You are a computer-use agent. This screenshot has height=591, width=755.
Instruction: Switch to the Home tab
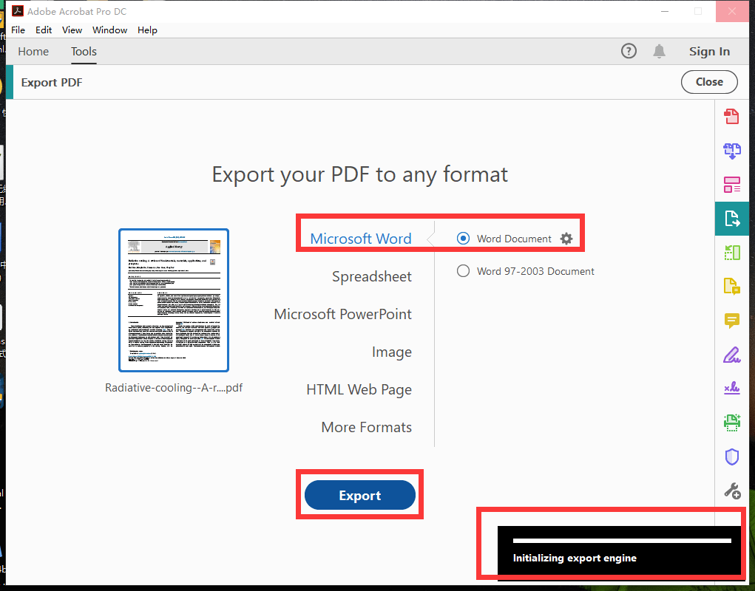tap(33, 52)
